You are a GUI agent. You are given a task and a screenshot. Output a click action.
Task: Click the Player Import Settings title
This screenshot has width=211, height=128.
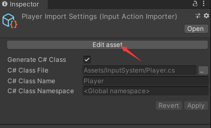[99, 17]
